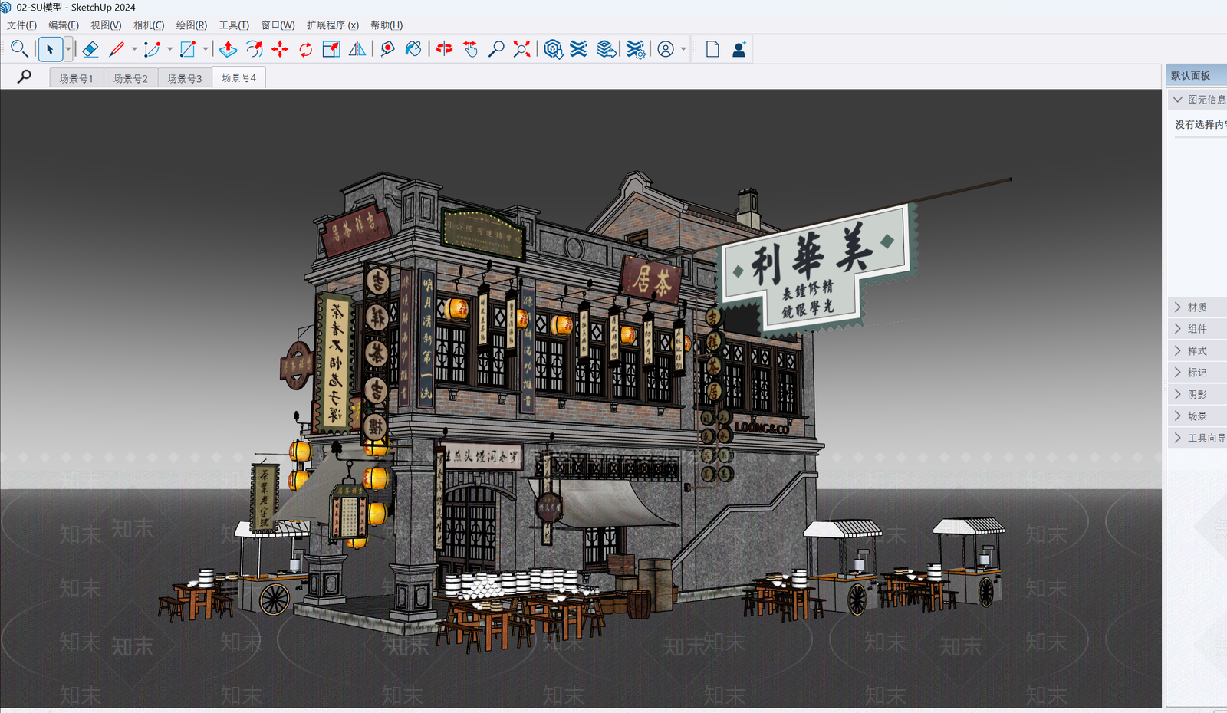Switch to the 场景号2 scene tab

click(130, 77)
